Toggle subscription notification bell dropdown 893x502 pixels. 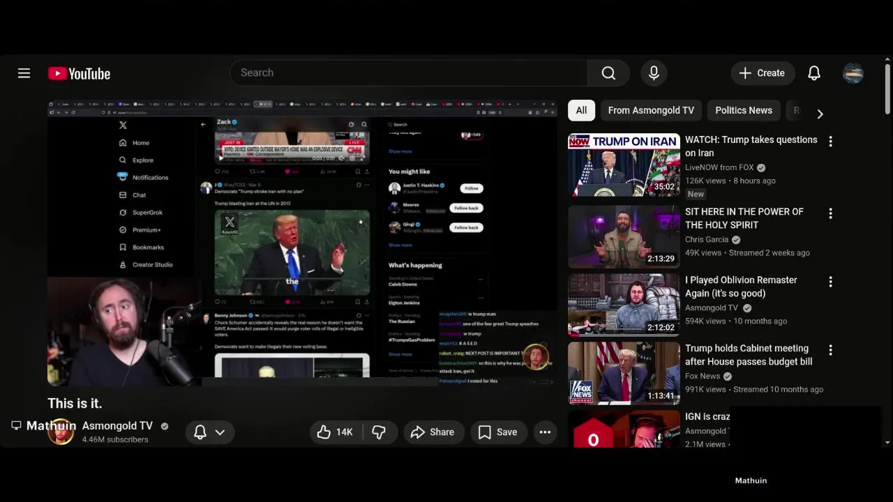tap(209, 432)
